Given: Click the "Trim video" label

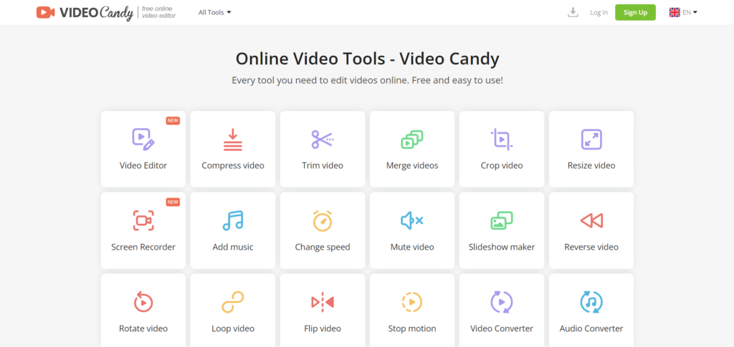Looking at the screenshot, I should click(323, 165).
